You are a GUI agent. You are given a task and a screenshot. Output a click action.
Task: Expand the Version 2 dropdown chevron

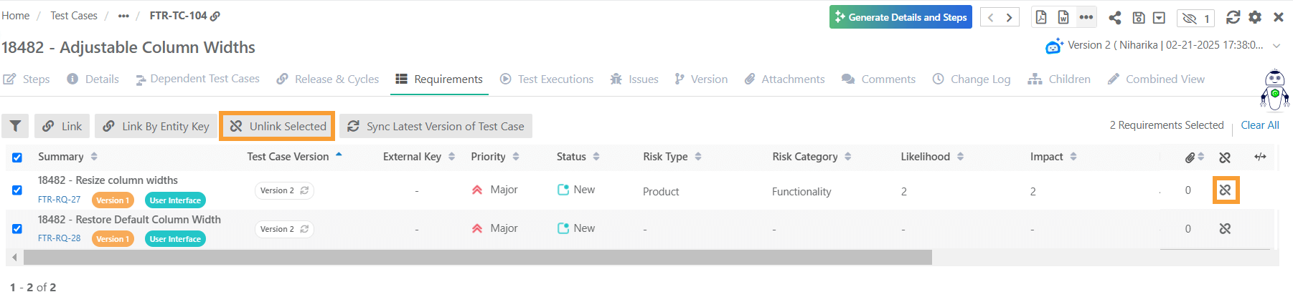tap(1276, 45)
